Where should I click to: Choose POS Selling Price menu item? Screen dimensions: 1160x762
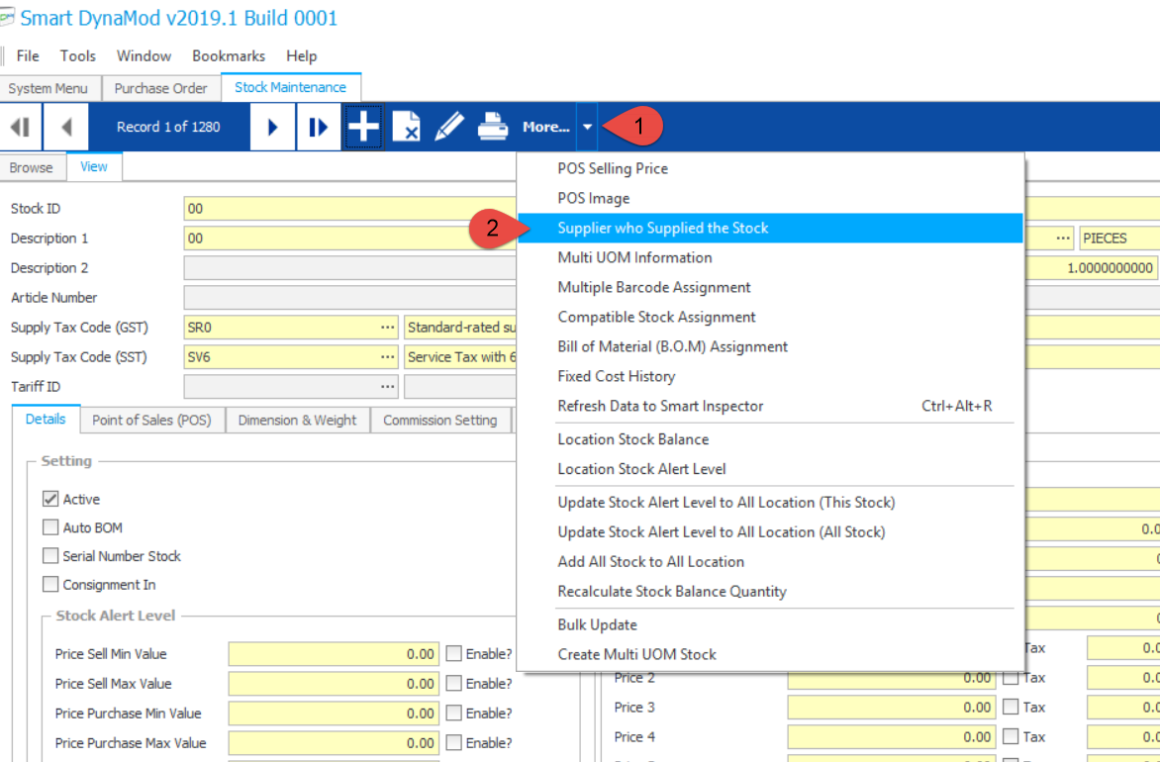[770, 168]
